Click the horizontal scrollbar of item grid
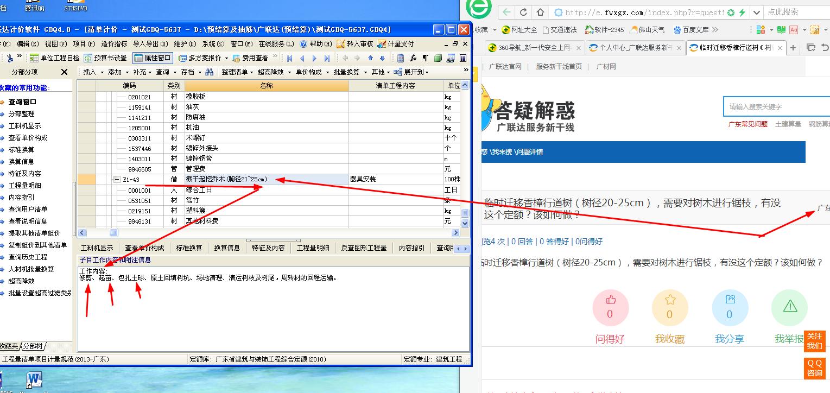This screenshot has width=830, height=393. click(269, 233)
